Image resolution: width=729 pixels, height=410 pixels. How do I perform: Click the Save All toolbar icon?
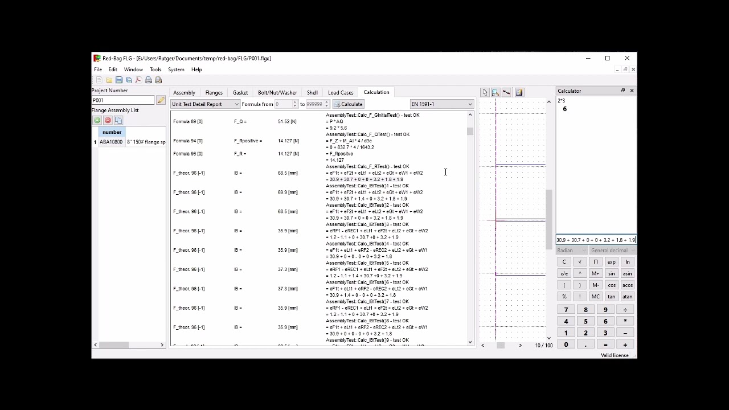129,80
